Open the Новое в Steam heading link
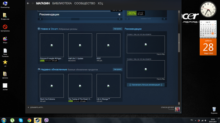This screenshot has width=220, height=123. (49, 29)
